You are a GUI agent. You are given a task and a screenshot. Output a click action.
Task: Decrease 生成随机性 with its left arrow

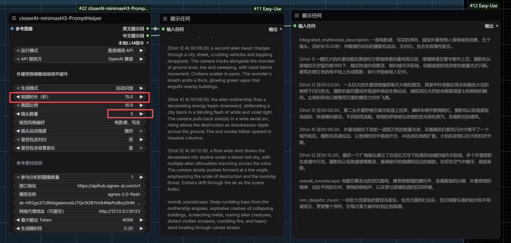(18, 228)
